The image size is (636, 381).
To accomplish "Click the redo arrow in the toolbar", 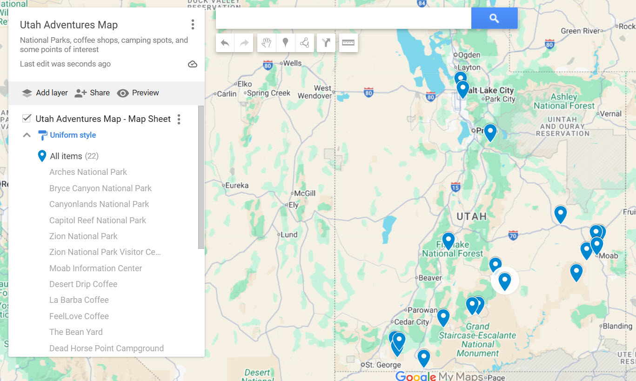I will point(244,43).
